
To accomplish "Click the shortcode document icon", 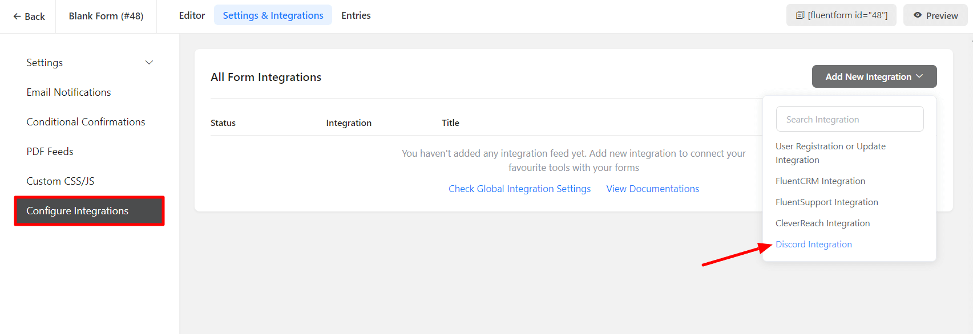I will point(800,15).
